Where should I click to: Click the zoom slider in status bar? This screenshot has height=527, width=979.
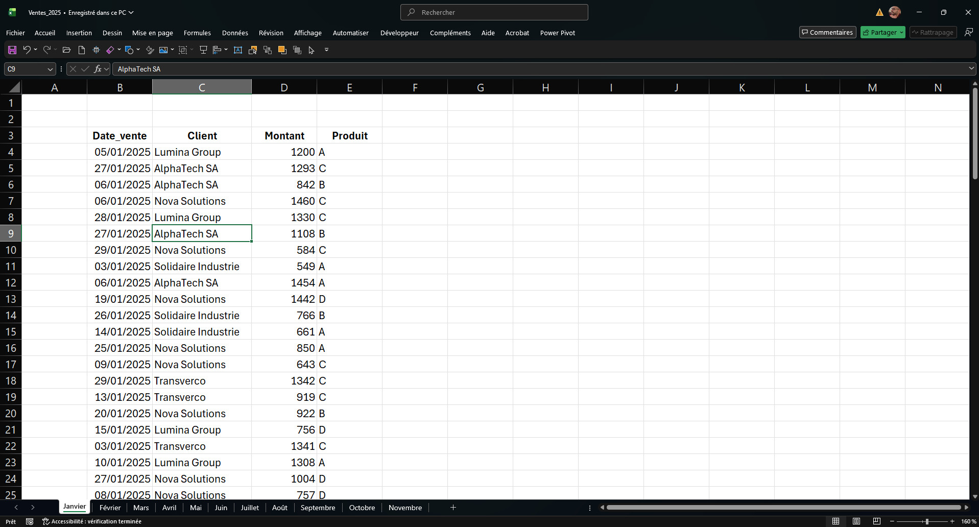(926, 521)
